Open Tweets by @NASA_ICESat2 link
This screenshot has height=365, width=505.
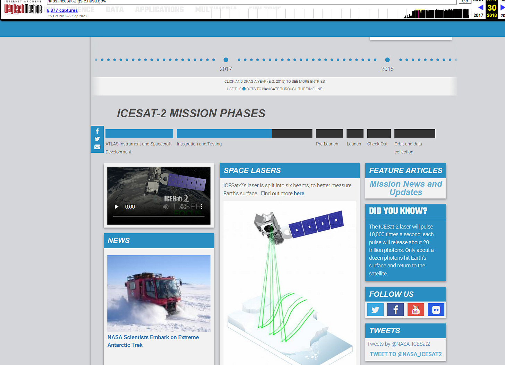tap(399, 344)
